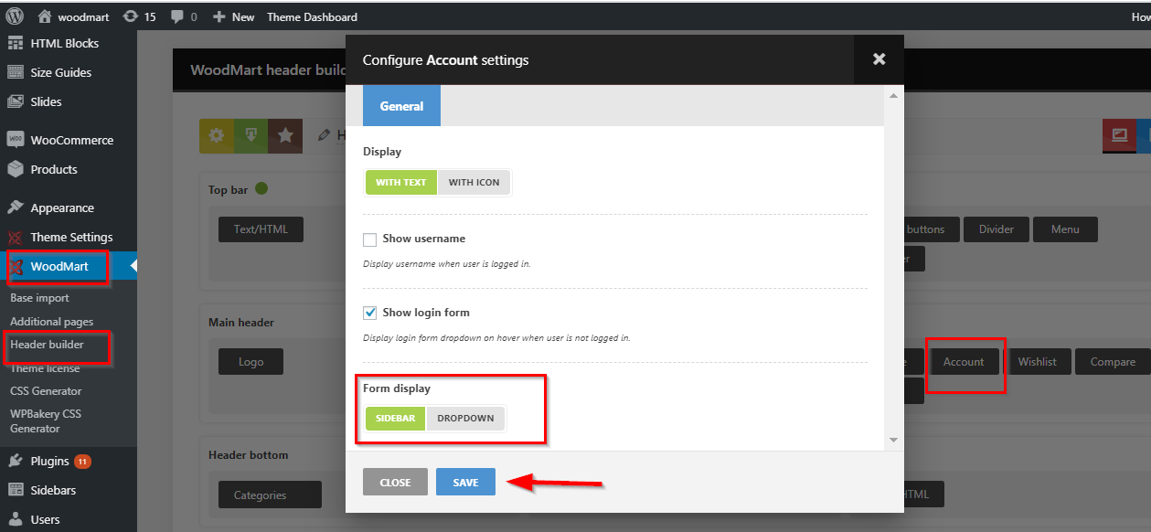Click the CLOSE button in dialog

pos(395,482)
